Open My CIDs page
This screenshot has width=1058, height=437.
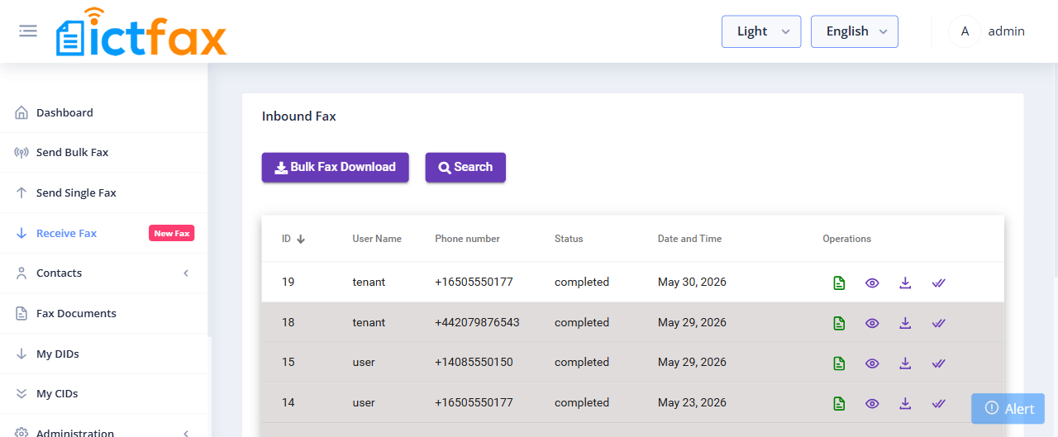click(57, 393)
